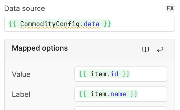Open the book documentation icon in Mapped options
Viewport: 180px width, 110px height.
pyautogui.click(x=146, y=49)
